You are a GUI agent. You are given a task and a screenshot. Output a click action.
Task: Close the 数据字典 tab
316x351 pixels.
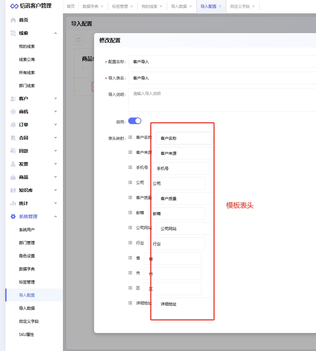click(x=102, y=6)
